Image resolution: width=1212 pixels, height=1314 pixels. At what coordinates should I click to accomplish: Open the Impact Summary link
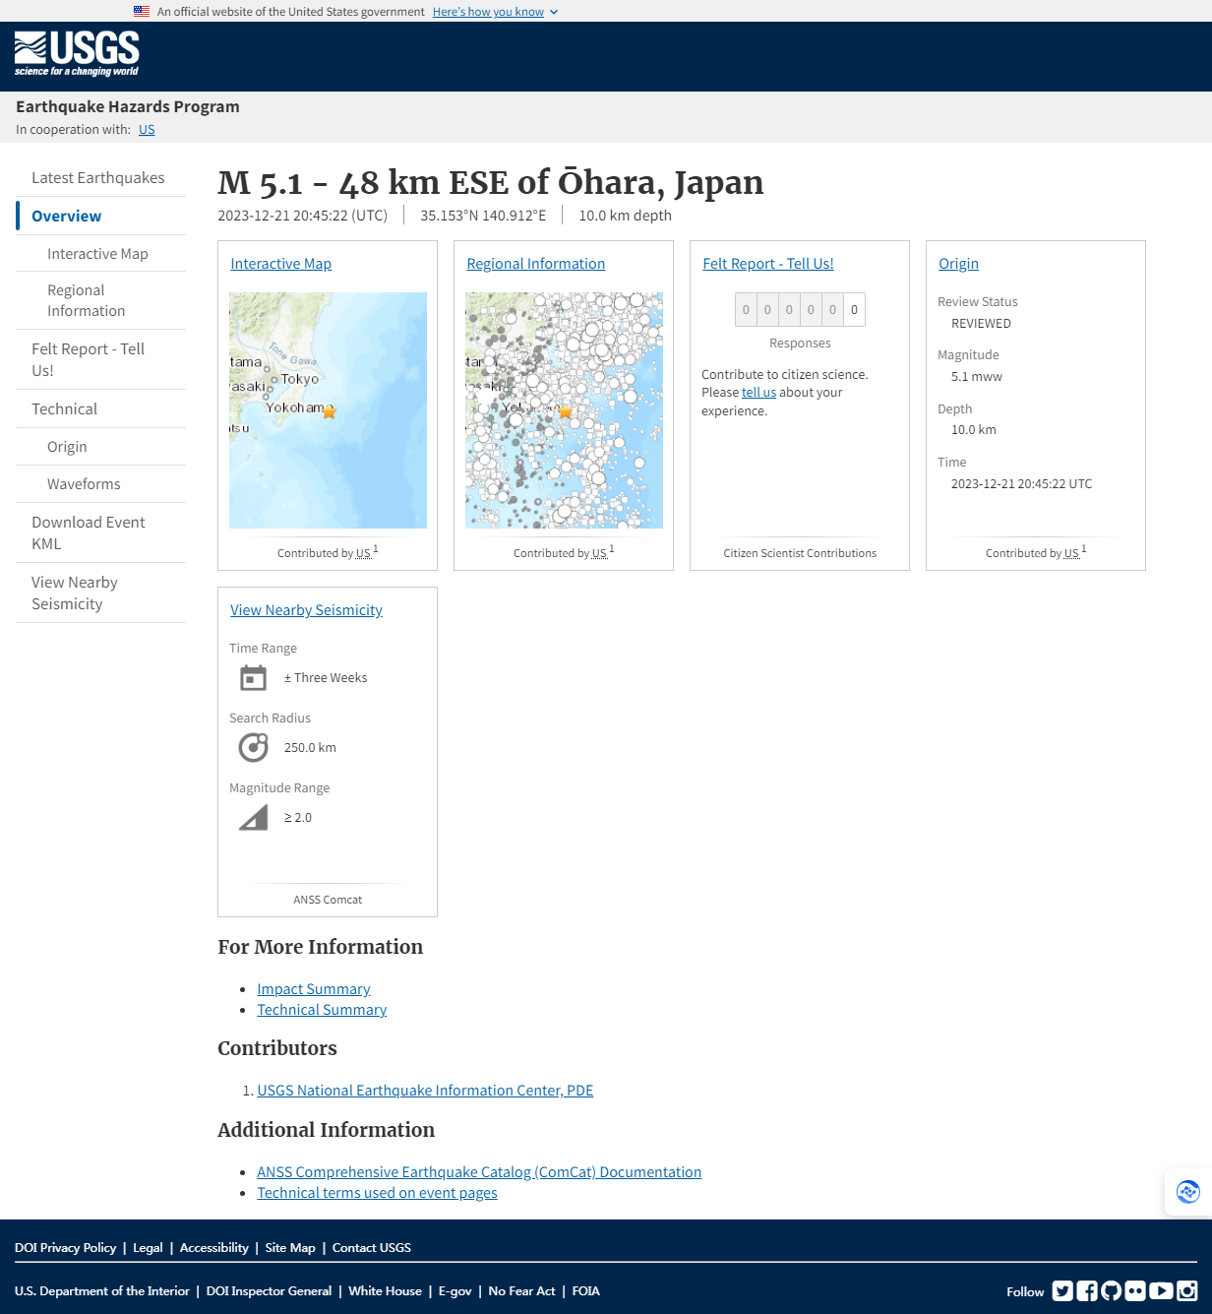point(313,988)
